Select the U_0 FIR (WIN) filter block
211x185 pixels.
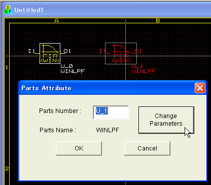pos(50,53)
